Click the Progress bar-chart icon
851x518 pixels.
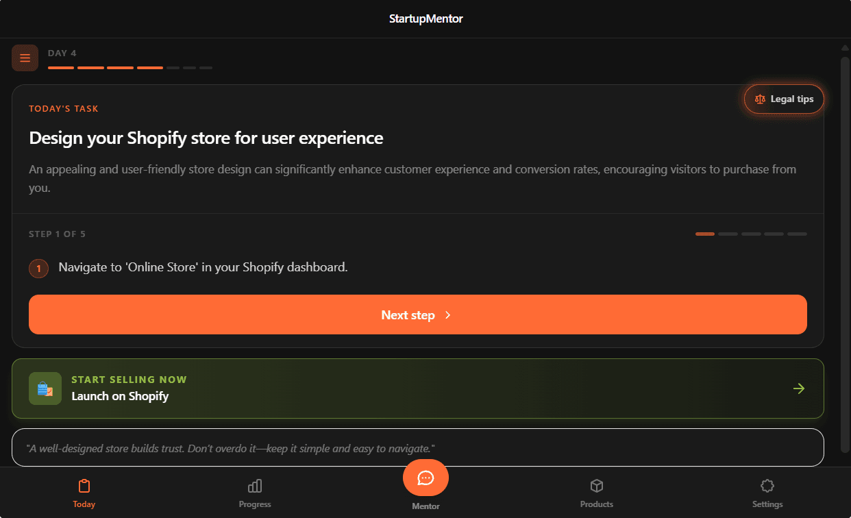(x=254, y=485)
